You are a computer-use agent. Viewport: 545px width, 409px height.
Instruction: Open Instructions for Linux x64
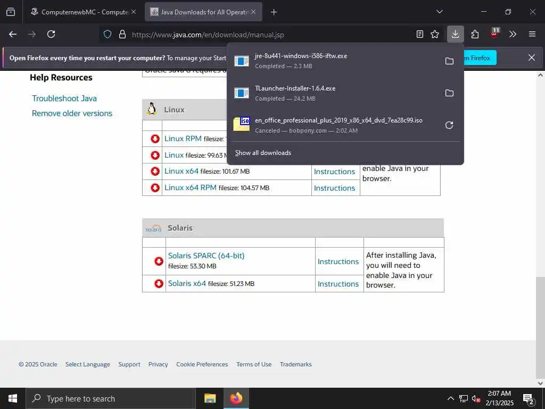(x=334, y=171)
